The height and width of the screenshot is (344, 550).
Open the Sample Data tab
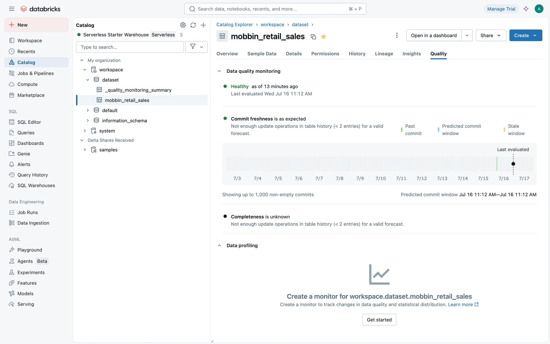click(262, 54)
